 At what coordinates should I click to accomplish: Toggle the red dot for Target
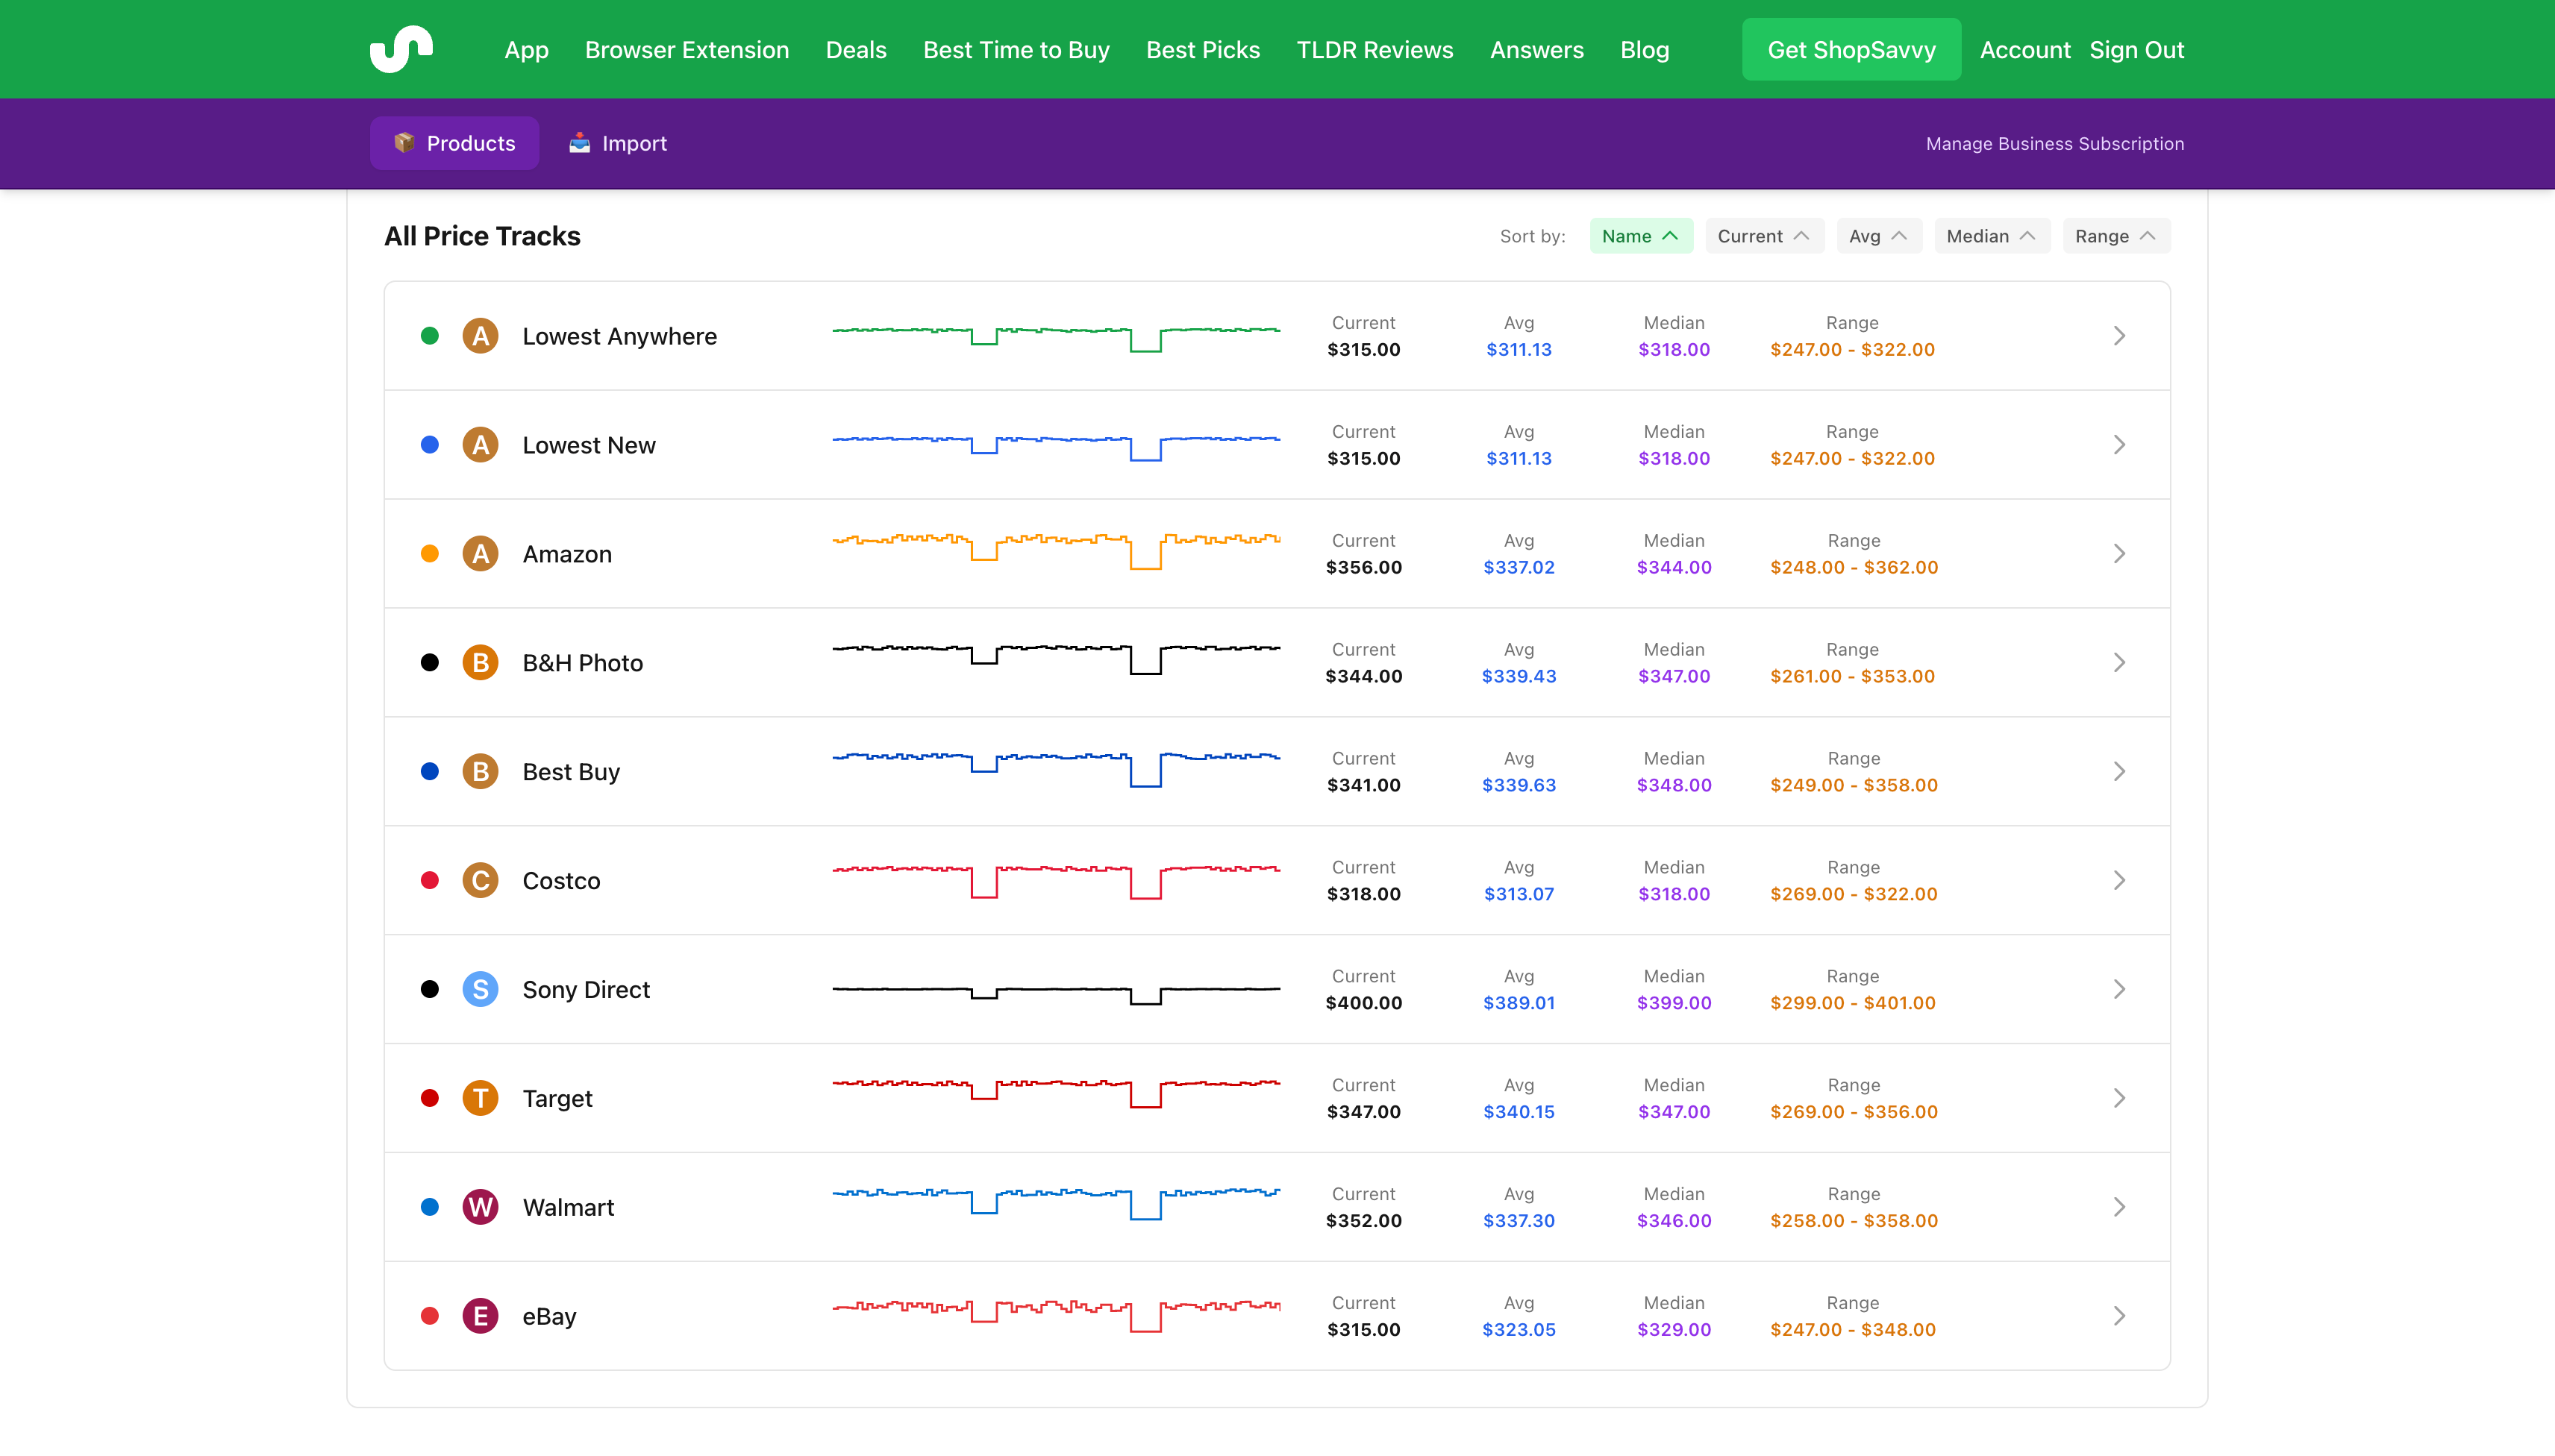pyautogui.click(x=429, y=1098)
